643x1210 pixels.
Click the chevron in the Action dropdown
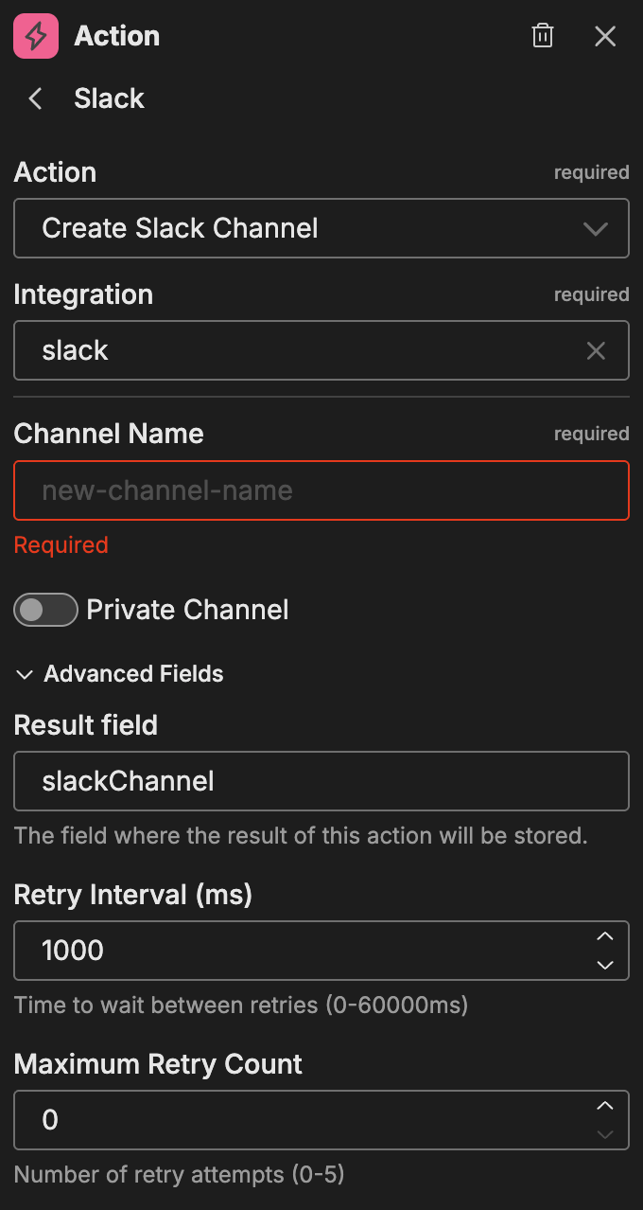click(x=596, y=229)
